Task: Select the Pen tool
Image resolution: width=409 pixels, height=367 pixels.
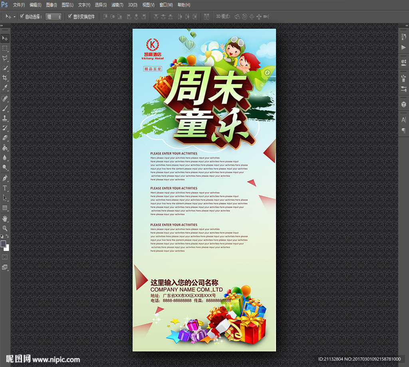Action: click(x=5, y=178)
